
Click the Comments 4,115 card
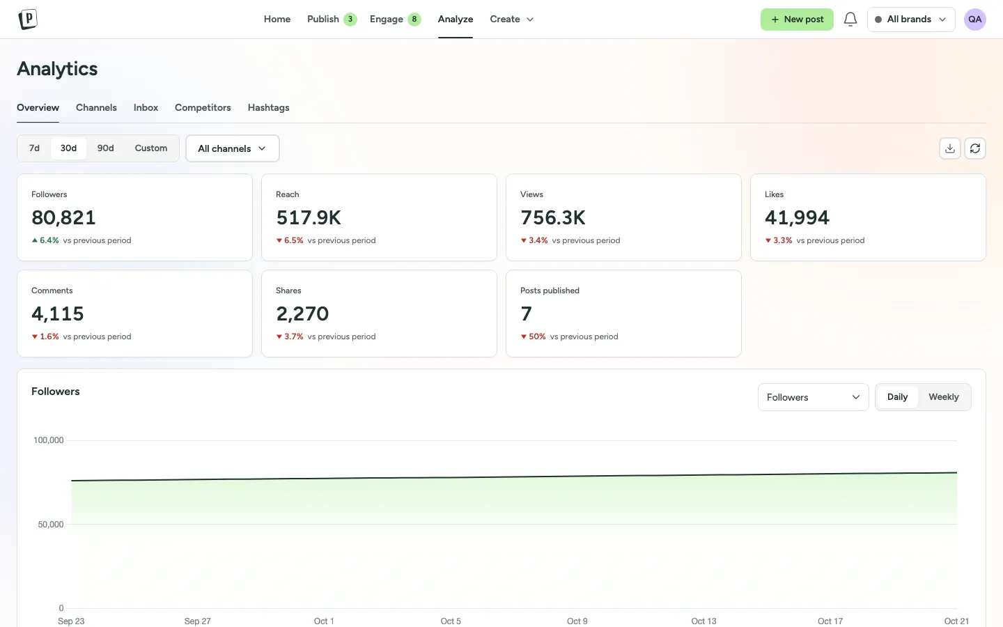[x=134, y=313]
